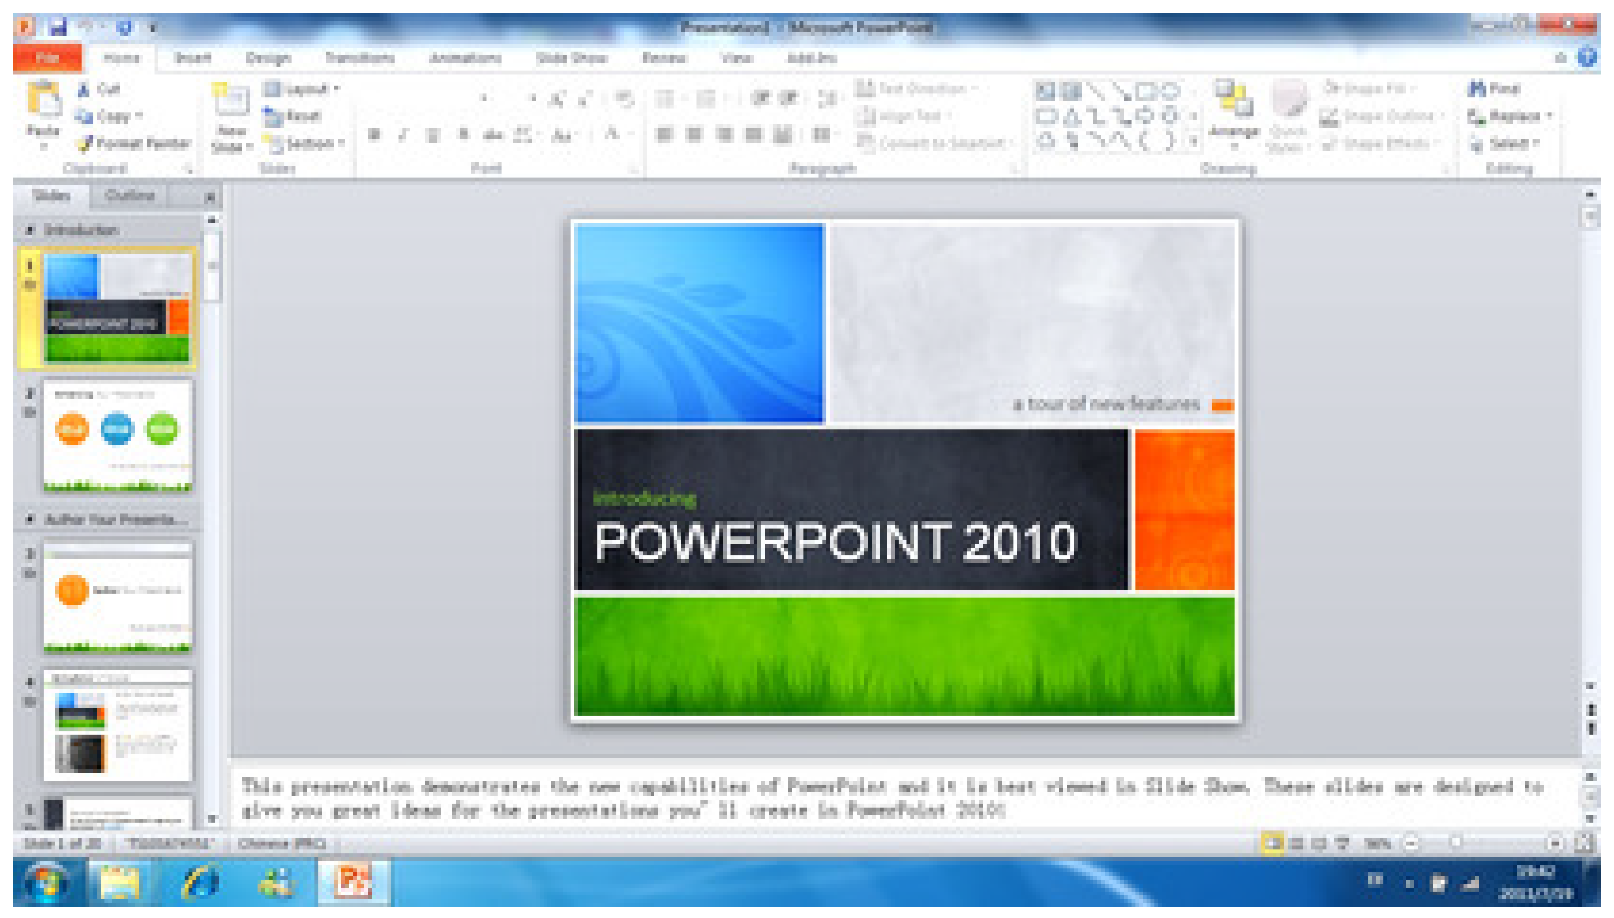Switch to the Outline pane tab

pyautogui.click(x=130, y=195)
